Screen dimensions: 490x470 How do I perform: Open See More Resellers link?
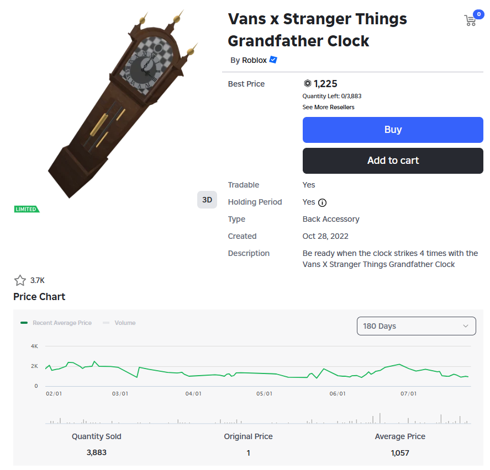(328, 107)
